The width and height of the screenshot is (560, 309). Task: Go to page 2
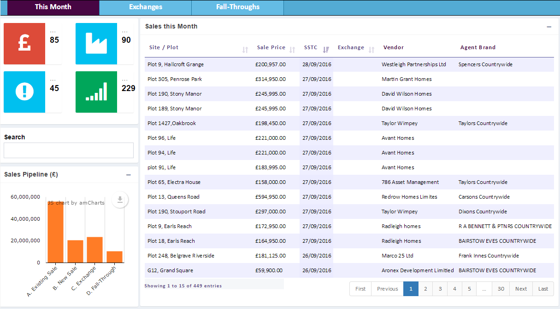point(425,289)
